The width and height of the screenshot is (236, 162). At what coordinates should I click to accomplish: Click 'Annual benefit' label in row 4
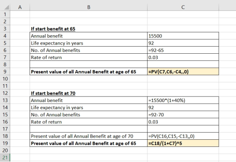pos(47,36)
